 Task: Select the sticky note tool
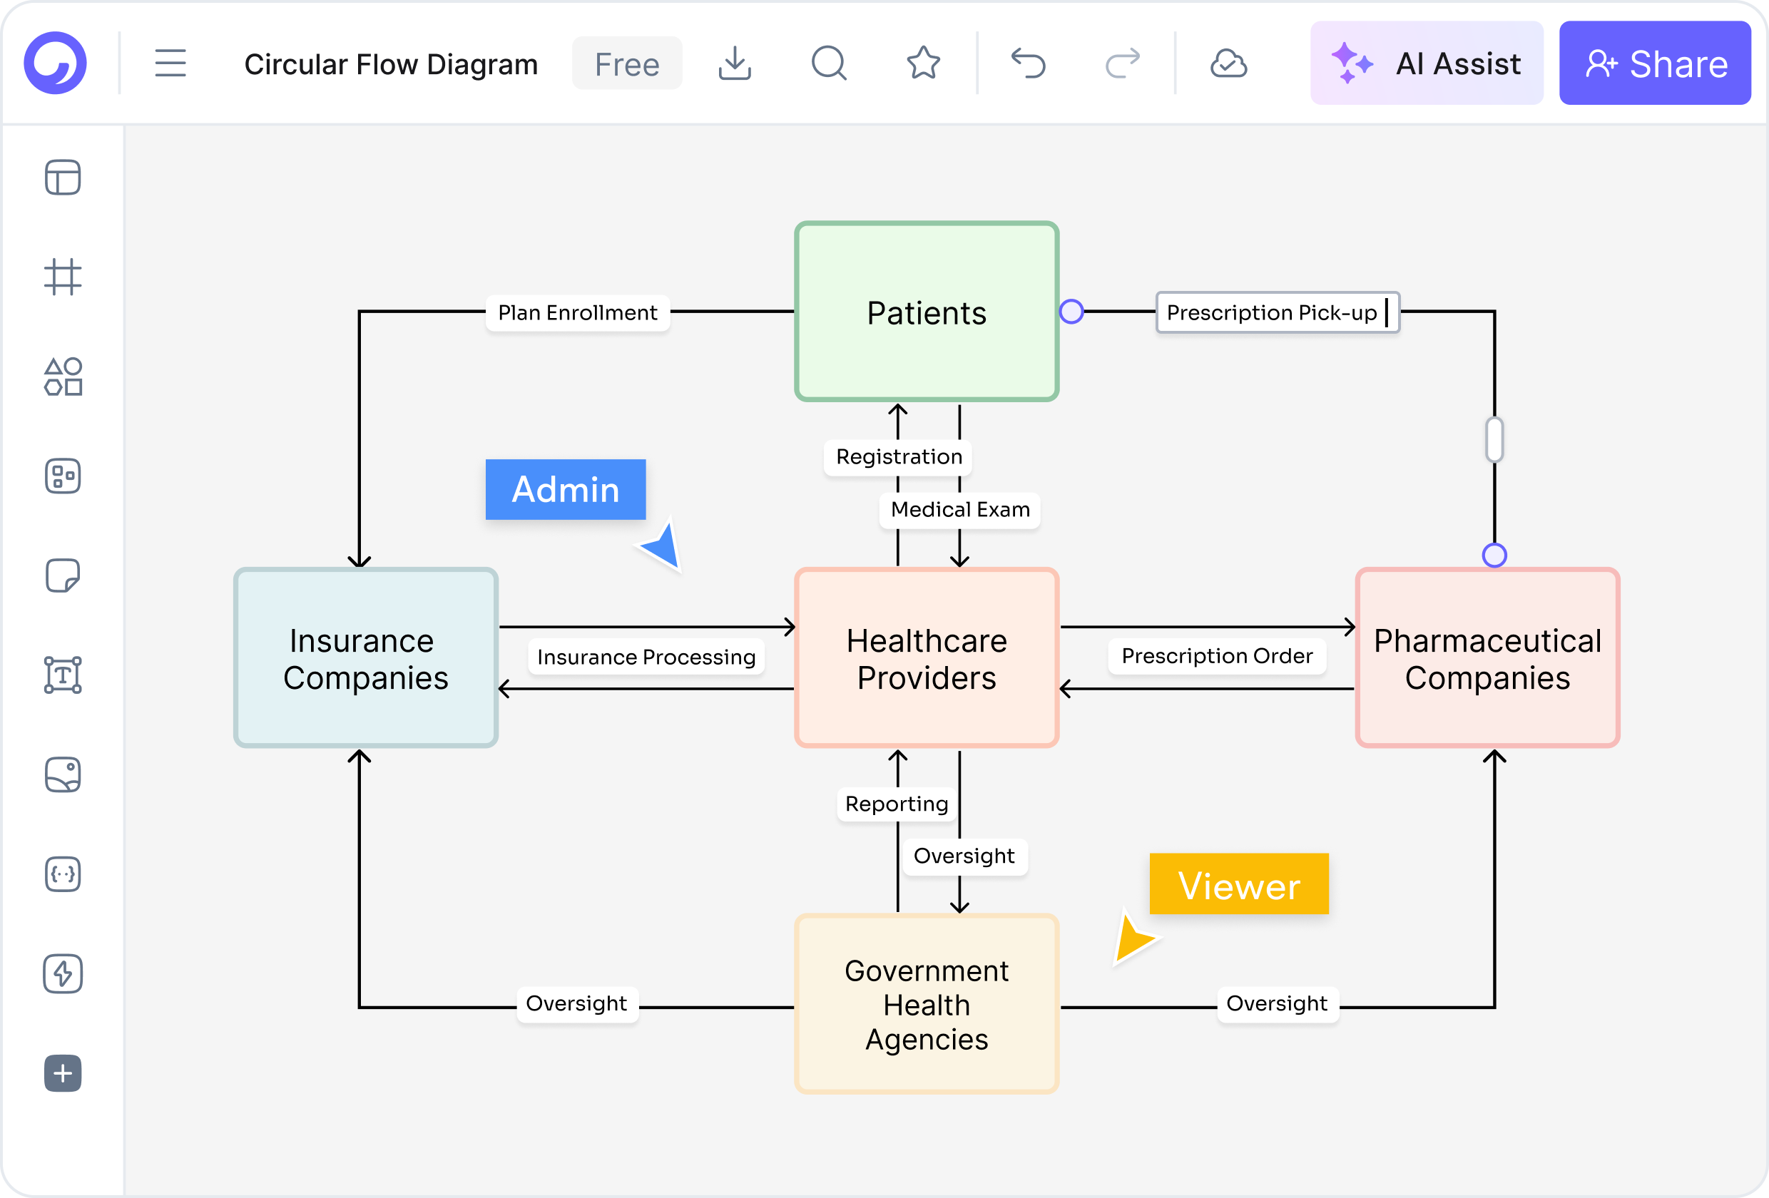coord(63,575)
